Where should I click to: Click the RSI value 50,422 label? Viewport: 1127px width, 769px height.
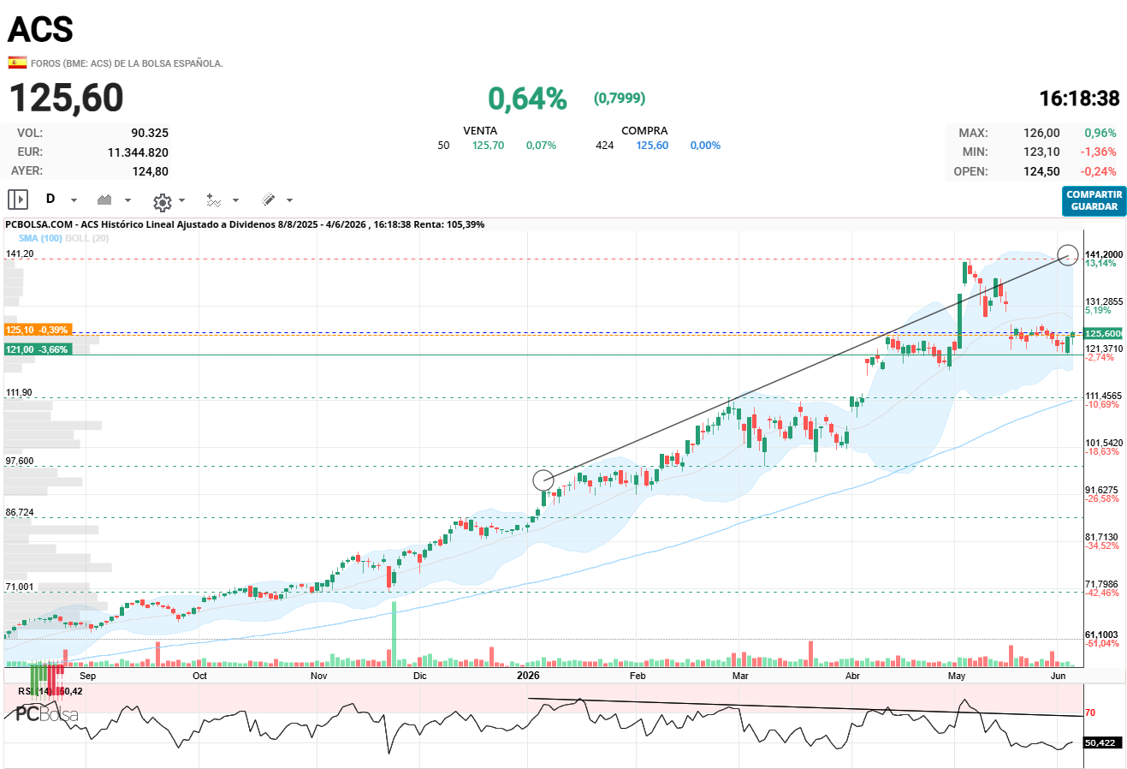[1103, 742]
